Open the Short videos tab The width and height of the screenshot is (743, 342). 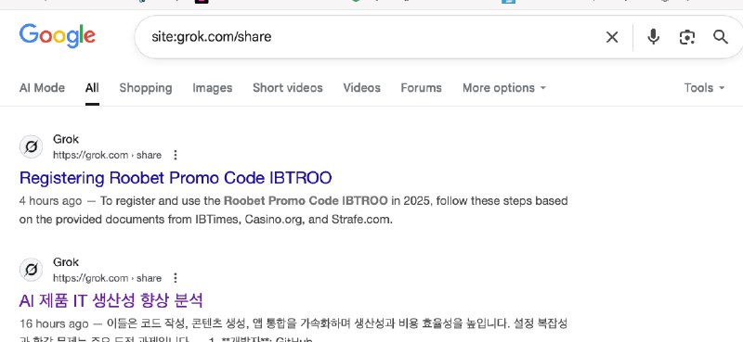tap(288, 88)
